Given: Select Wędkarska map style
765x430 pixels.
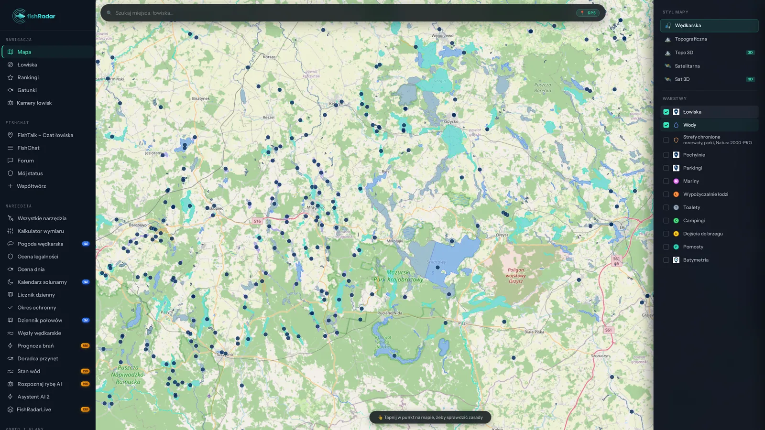Looking at the screenshot, I should [709, 26].
